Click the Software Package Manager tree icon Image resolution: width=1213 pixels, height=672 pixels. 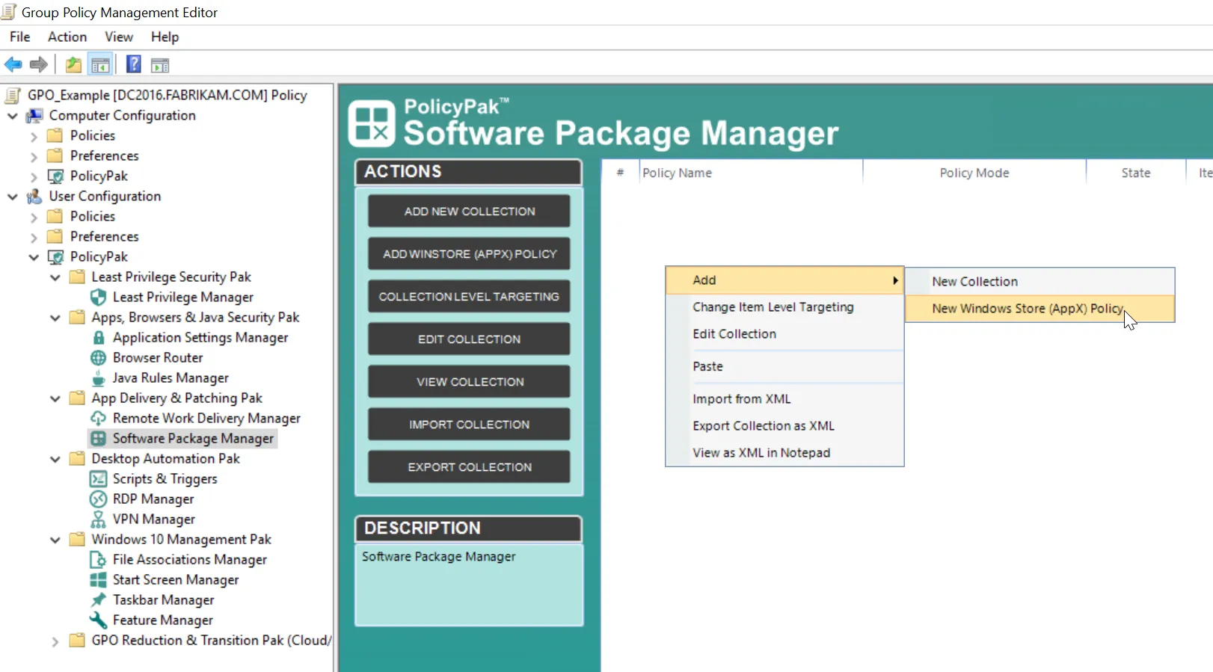pyautogui.click(x=98, y=439)
